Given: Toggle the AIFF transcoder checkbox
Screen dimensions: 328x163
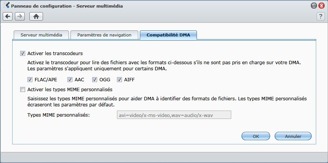Looking at the screenshot, I should coord(120,80).
